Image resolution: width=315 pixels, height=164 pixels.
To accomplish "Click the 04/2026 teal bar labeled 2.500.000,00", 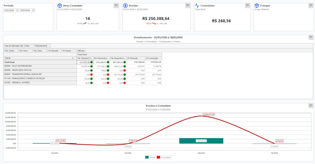I will click(201, 141).
